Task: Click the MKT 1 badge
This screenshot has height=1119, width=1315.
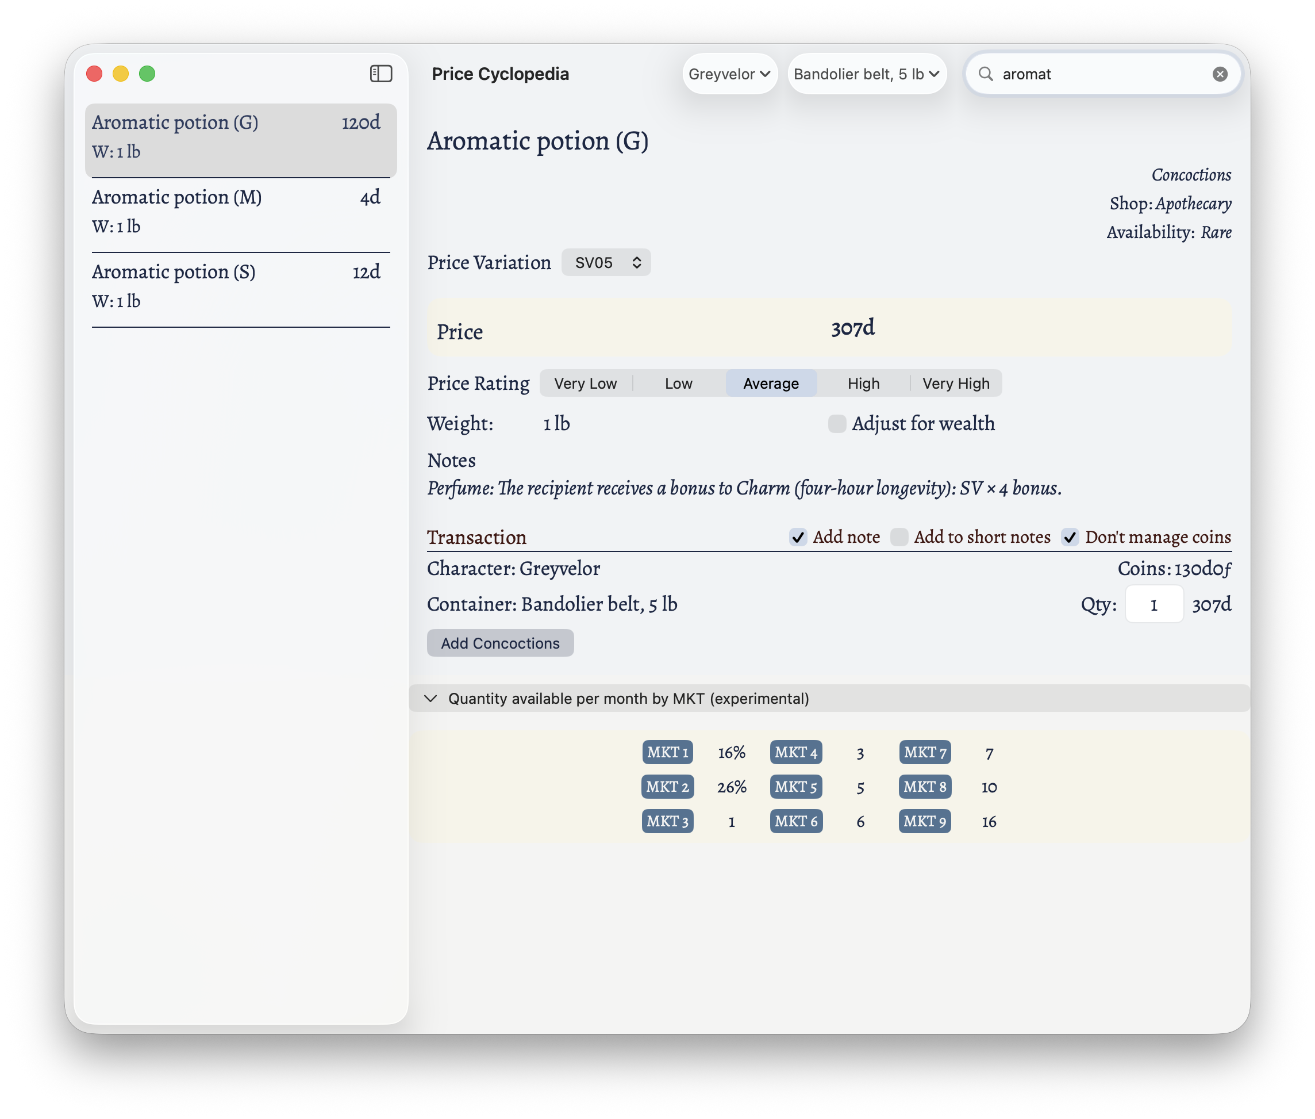Action: [667, 752]
